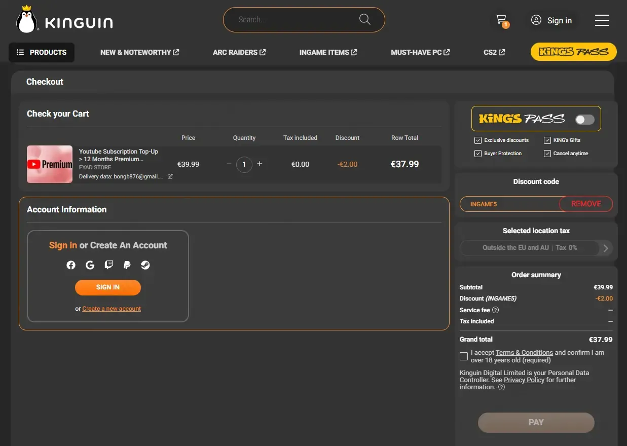627x446 pixels.
Task: Open CS2 menu item
Action: (x=494, y=52)
